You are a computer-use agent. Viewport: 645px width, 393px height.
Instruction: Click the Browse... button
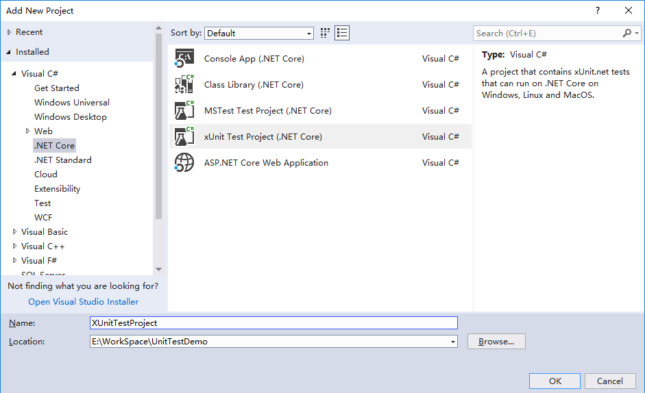[x=496, y=342]
